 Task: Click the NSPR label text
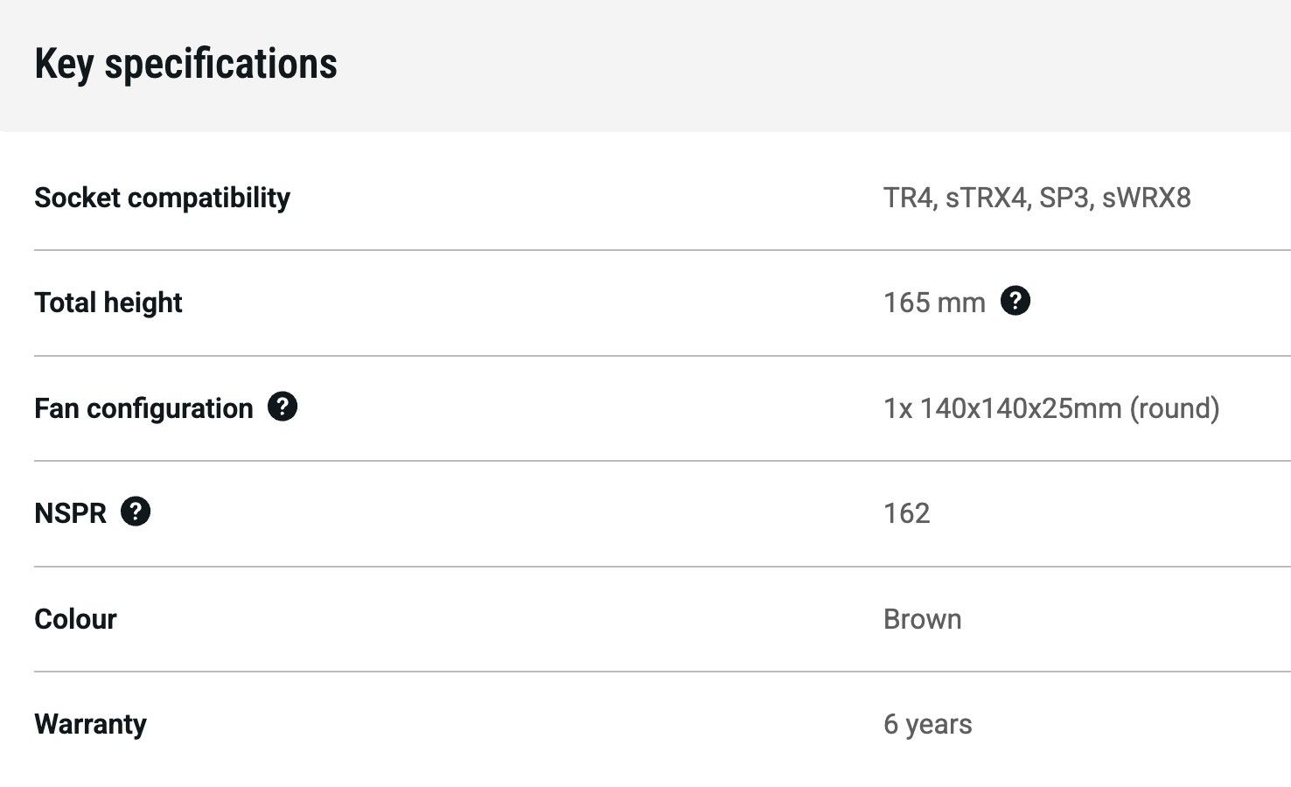click(x=70, y=513)
